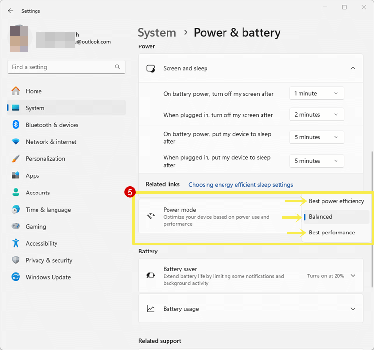Click the Screen and sleep icon
The image size is (374, 350).
pyautogui.click(x=151, y=69)
